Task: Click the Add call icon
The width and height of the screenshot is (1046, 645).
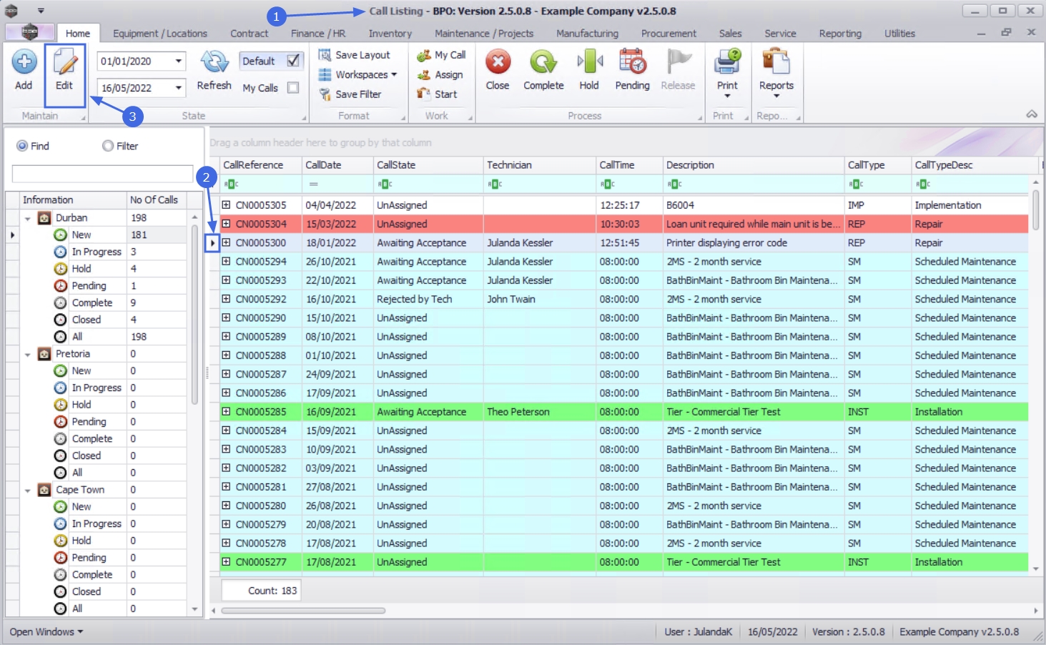Action: [x=24, y=62]
